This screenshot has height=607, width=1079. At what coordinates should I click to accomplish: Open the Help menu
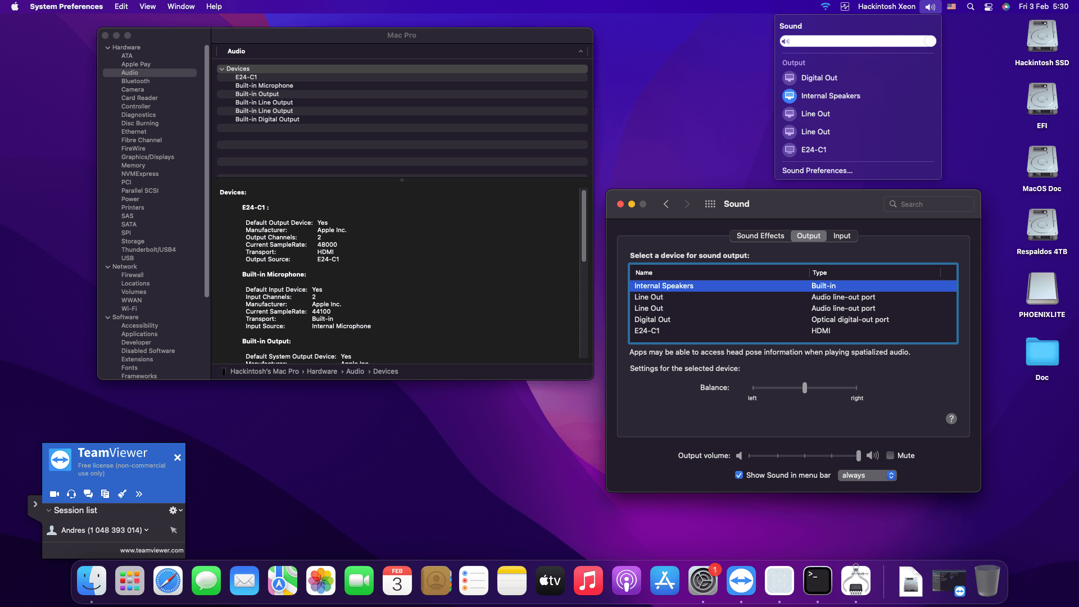pos(214,7)
